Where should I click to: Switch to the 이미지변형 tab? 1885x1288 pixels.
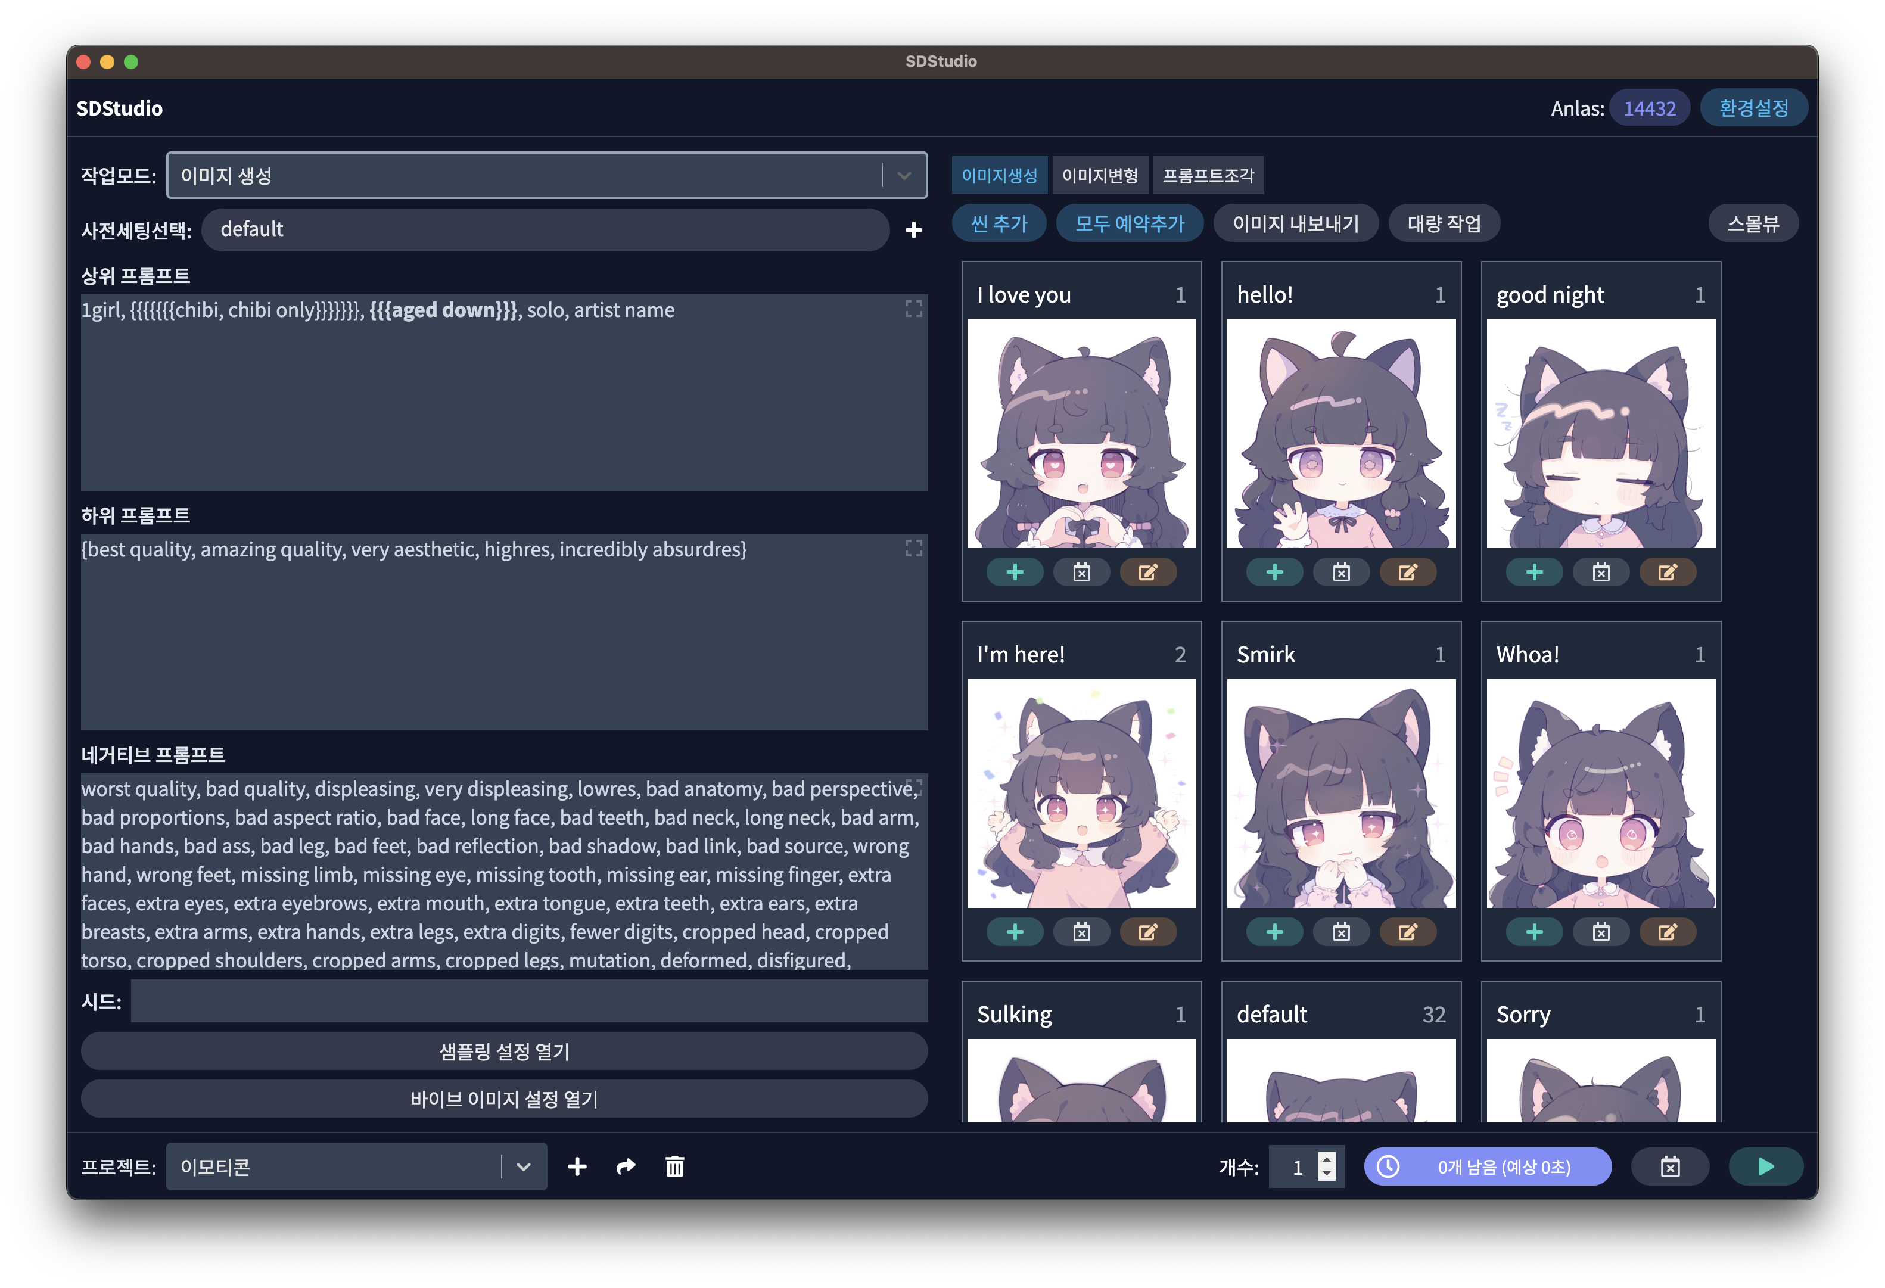(1100, 175)
